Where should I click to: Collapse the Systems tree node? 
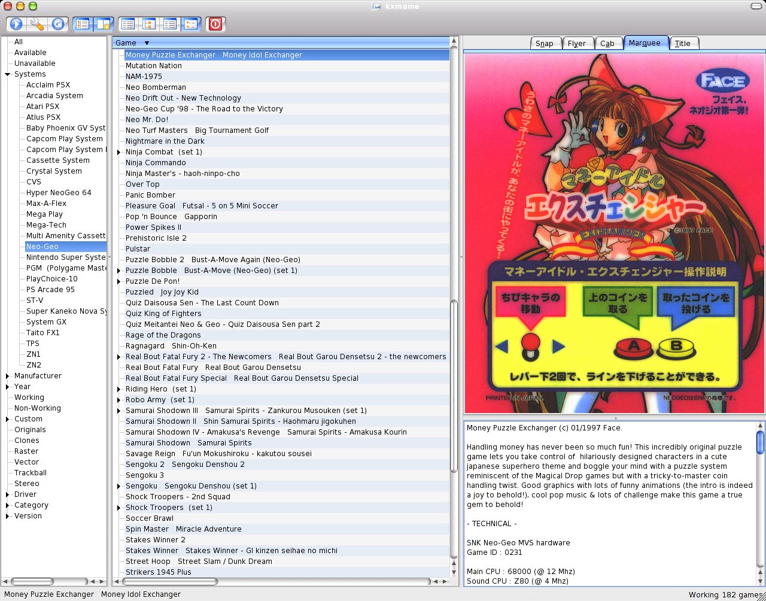pyautogui.click(x=8, y=74)
